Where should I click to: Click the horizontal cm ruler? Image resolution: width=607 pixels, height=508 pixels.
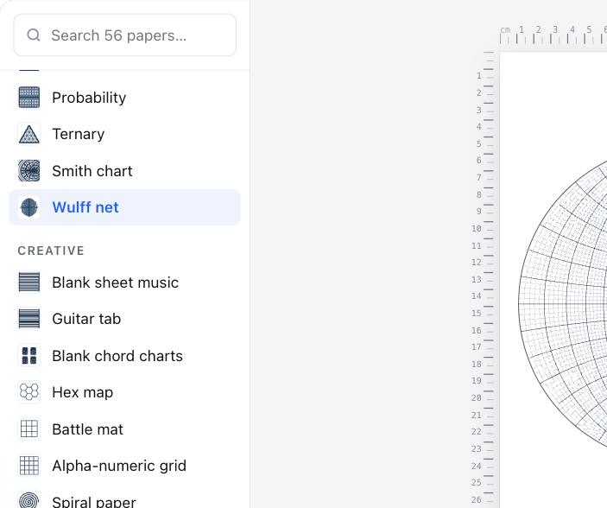coord(553,35)
